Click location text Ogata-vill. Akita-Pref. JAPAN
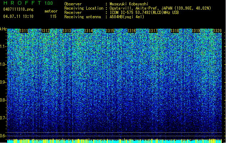The image size is (226, 143). tap(141, 8)
